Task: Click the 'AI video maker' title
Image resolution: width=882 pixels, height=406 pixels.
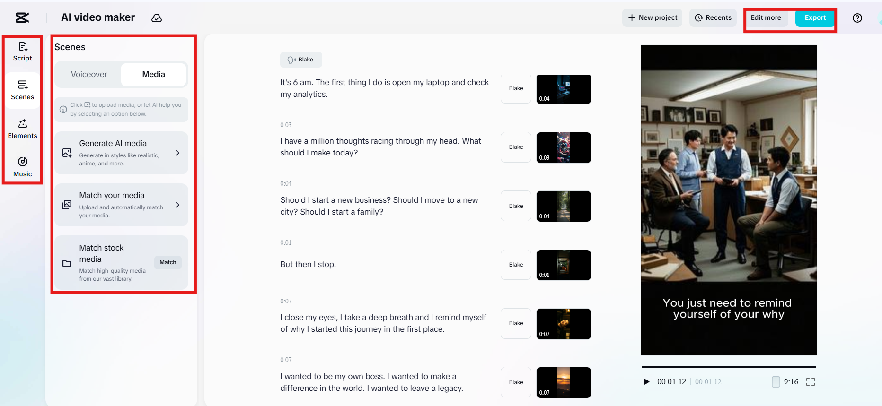Action: coord(98,17)
